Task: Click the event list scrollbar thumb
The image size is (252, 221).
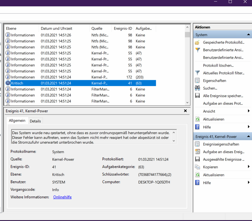Action: coord(187,35)
